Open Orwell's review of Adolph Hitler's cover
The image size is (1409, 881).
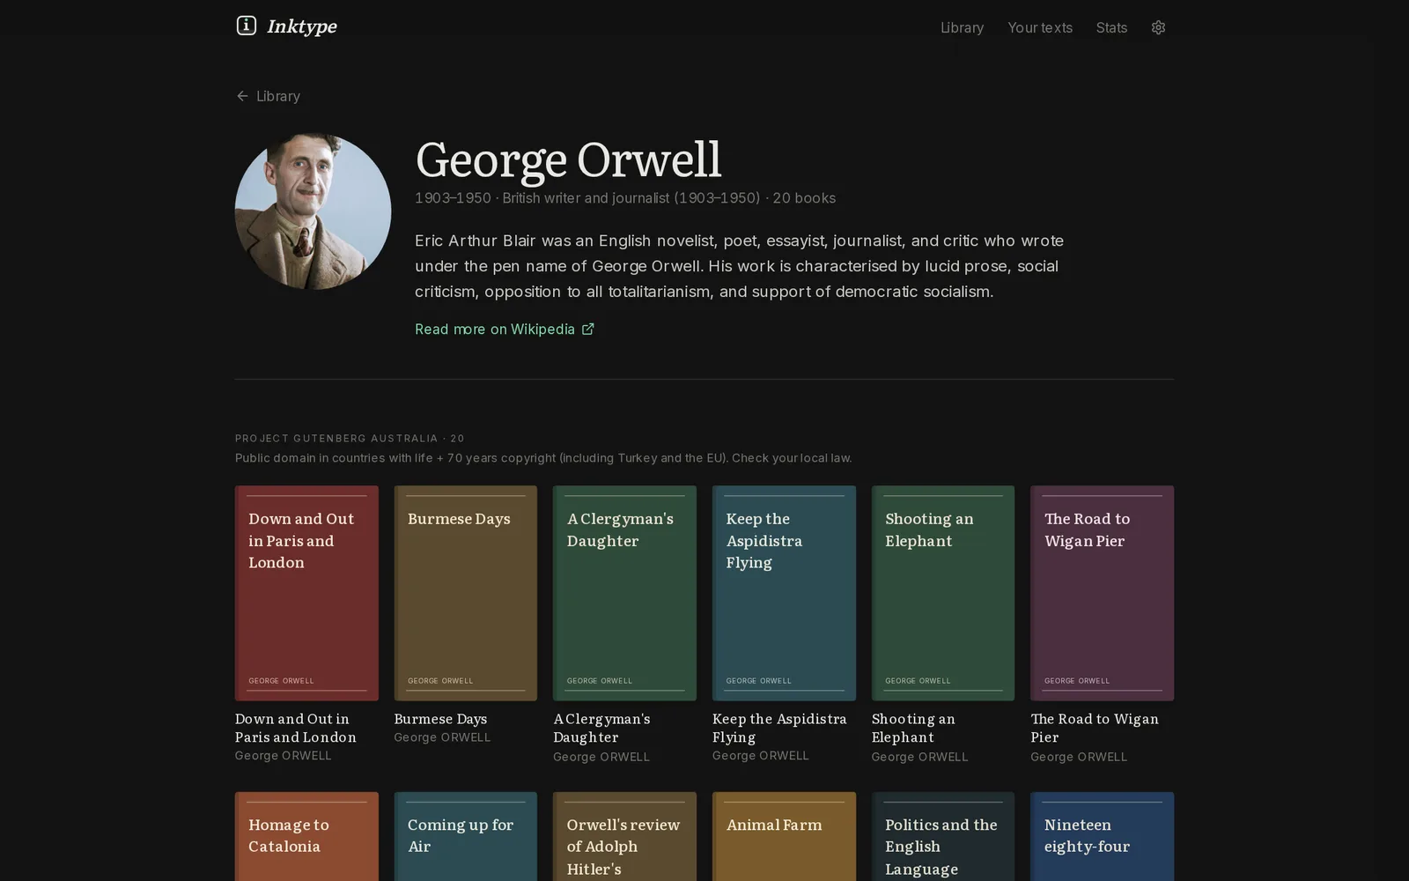624,836
